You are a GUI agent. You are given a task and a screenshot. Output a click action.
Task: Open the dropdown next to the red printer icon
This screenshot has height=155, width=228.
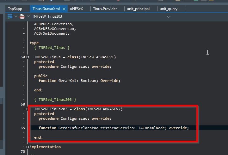point(28,16)
